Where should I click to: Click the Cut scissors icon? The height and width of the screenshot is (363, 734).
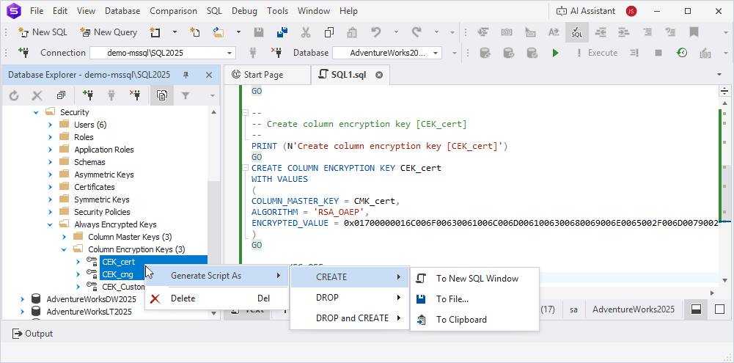tap(306, 32)
